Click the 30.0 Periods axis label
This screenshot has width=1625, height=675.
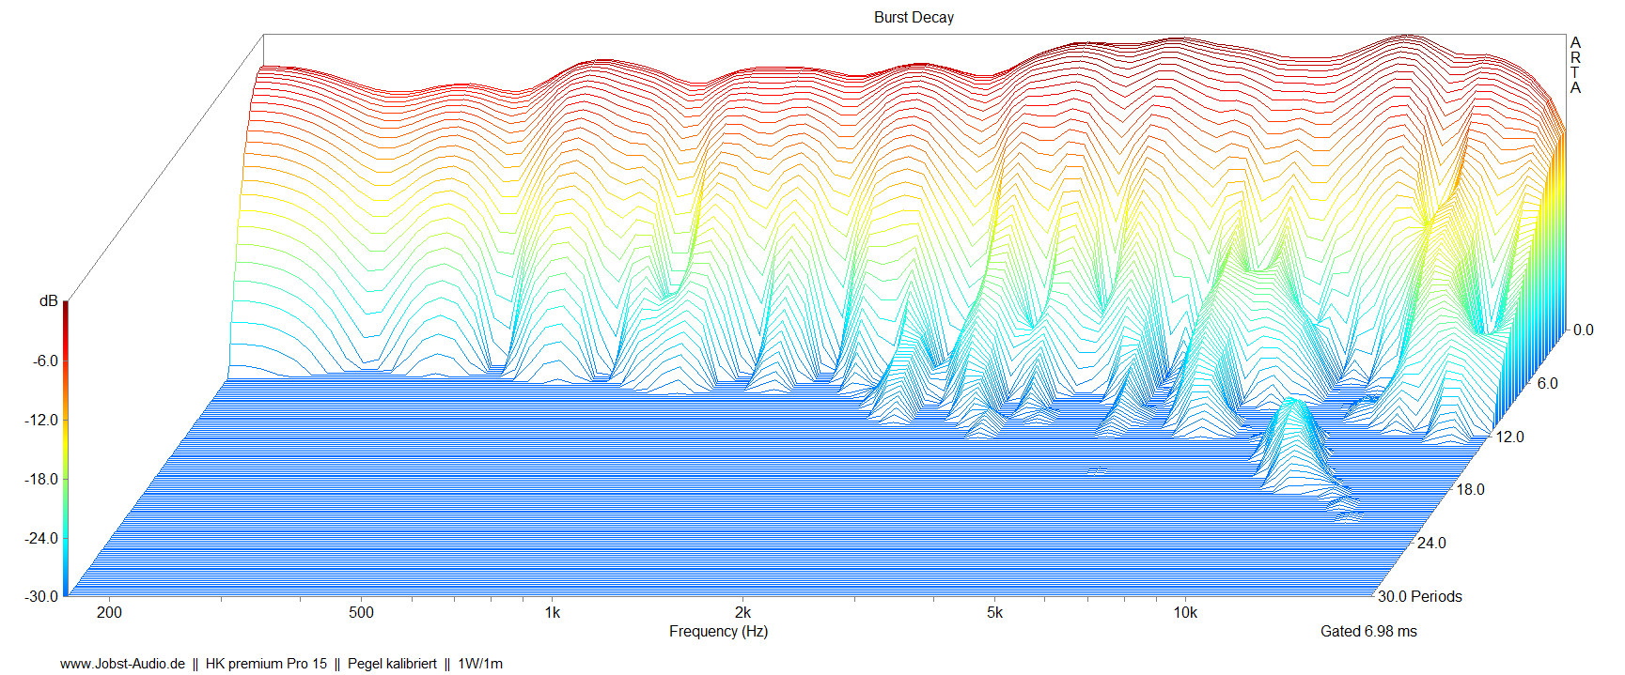[x=1419, y=596]
